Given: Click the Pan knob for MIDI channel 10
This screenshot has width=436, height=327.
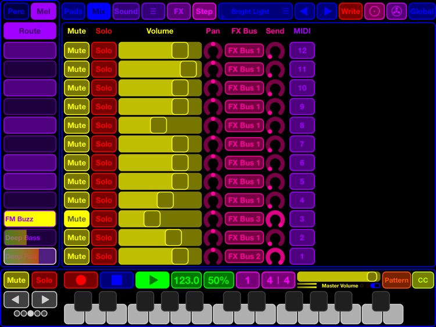Looking at the screenshot, I should pyautogui.click(x=213, y=88).
